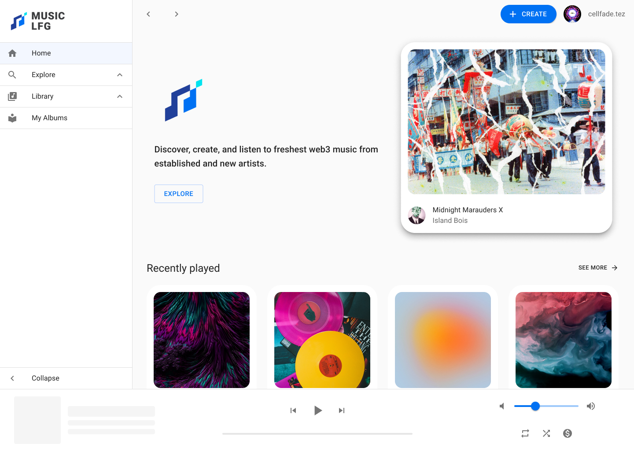Click the 'Discover, create, and listen' tagline
Screen dimensions: 634x451
coord(266,156)
